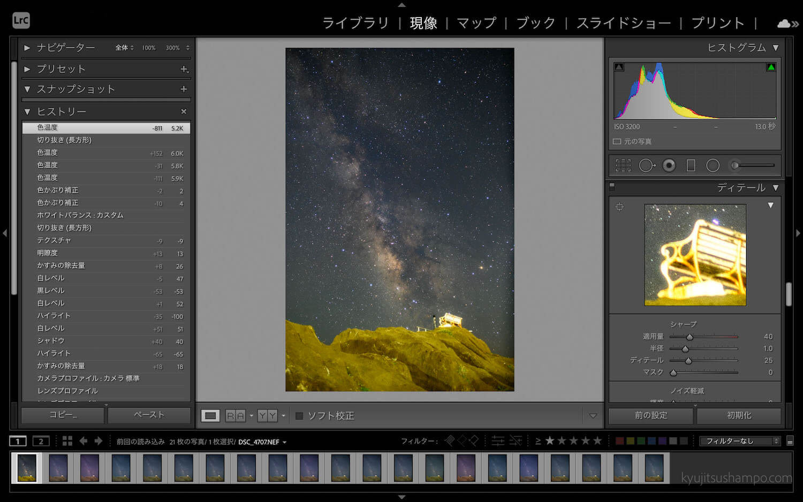
Task: Expand the プリセット panel
Action: [x=27, y=69]
